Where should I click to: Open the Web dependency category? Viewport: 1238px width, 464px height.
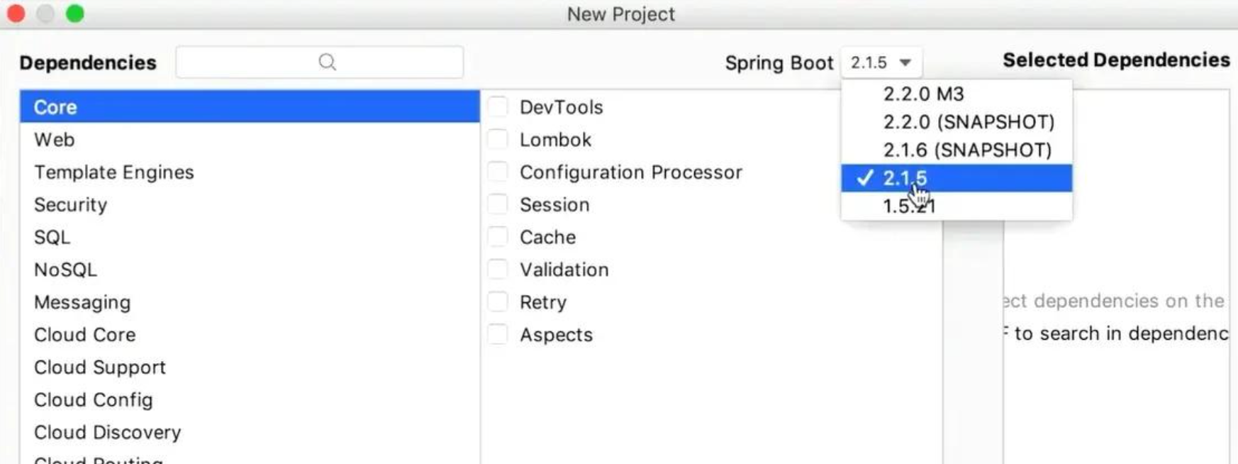(x=55, y=140)
